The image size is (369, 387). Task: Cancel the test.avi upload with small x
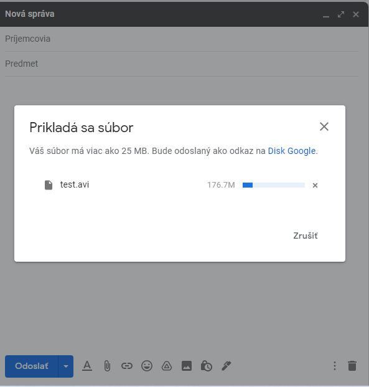click(315, 185)
